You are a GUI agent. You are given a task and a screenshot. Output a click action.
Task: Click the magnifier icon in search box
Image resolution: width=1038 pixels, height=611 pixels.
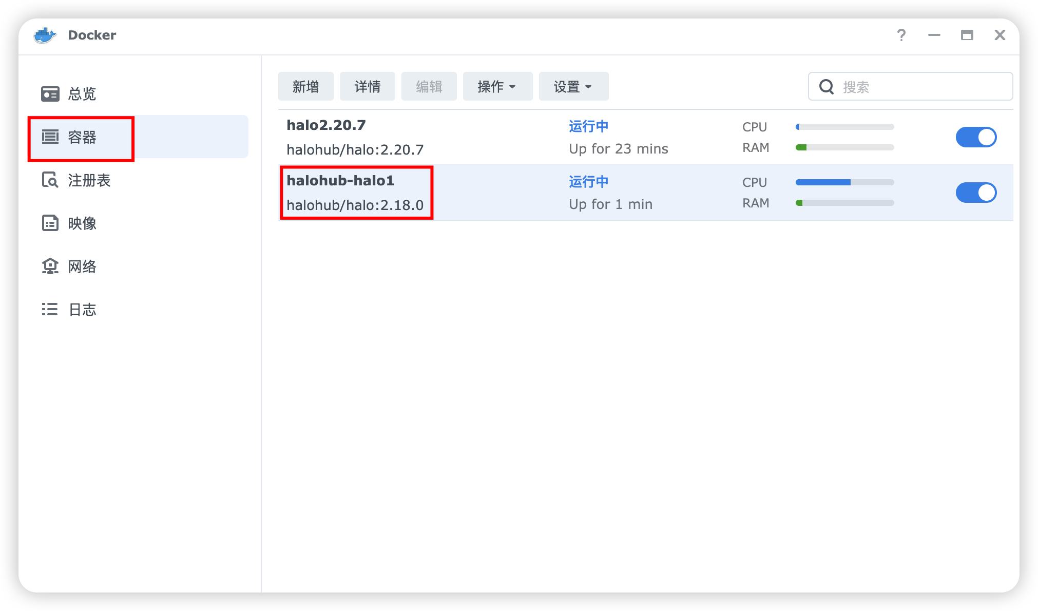pyautogui.click(x=826, y=87)
